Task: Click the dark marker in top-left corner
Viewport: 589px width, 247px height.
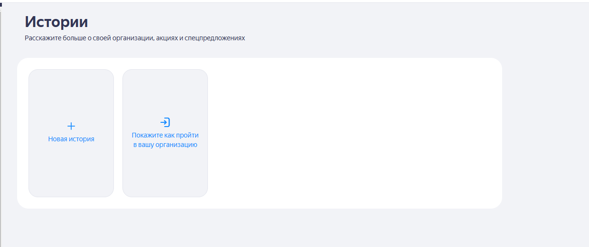Action: [x=1, y=4]
